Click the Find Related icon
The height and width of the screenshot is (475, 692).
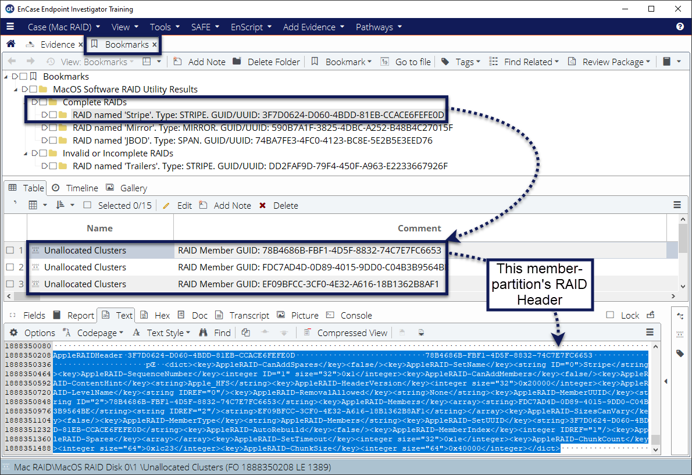[x=493, y=61]
